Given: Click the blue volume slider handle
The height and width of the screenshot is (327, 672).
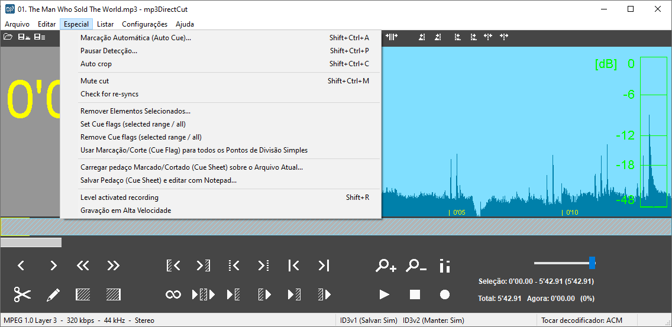Looking at the screenshot, I should pyautogui.click(x=592, y=263).
